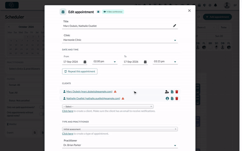
Task: Go to previous month in mini calendar
Action: click(9, 27)
